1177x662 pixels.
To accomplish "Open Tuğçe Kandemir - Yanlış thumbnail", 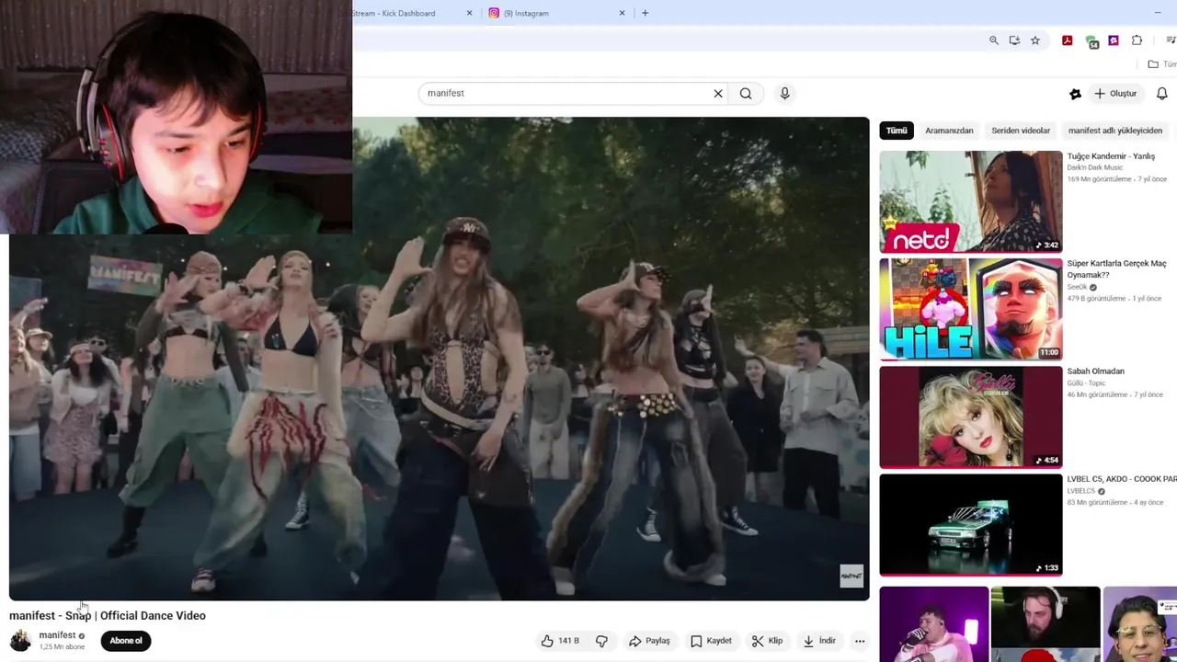I will (971, 201).
